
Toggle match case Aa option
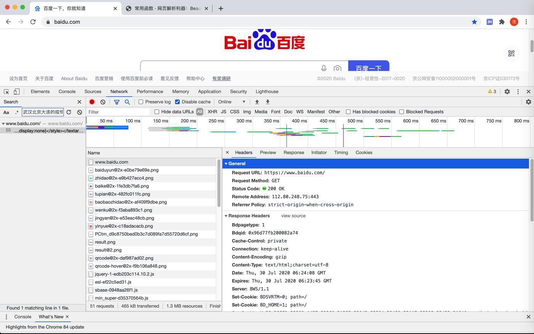[x=6, y=112]
